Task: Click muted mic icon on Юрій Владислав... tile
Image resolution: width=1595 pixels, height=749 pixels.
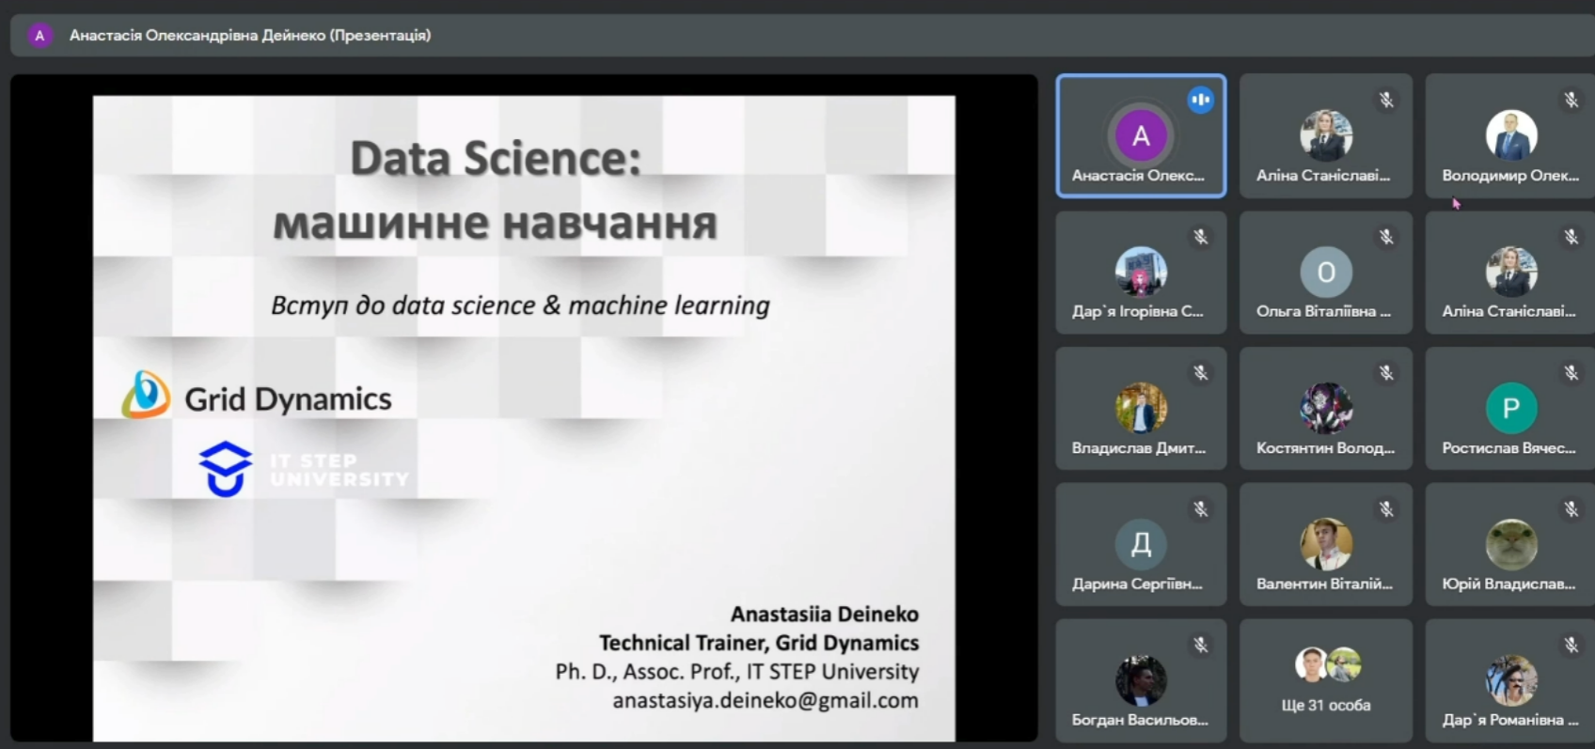Action: (1571, 509)
